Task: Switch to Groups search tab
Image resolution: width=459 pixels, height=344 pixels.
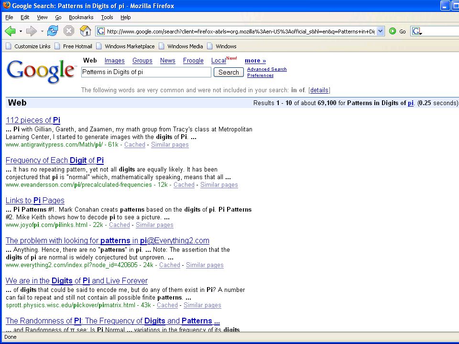Action: 142,61
